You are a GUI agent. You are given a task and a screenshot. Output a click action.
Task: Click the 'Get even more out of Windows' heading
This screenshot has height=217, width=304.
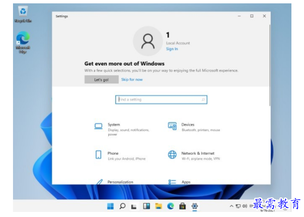pyautogui.click(x=125, y=64)
